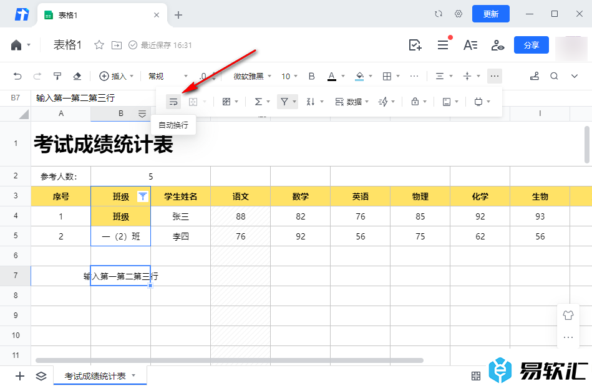Click the A text style icon

click(470, 46)
